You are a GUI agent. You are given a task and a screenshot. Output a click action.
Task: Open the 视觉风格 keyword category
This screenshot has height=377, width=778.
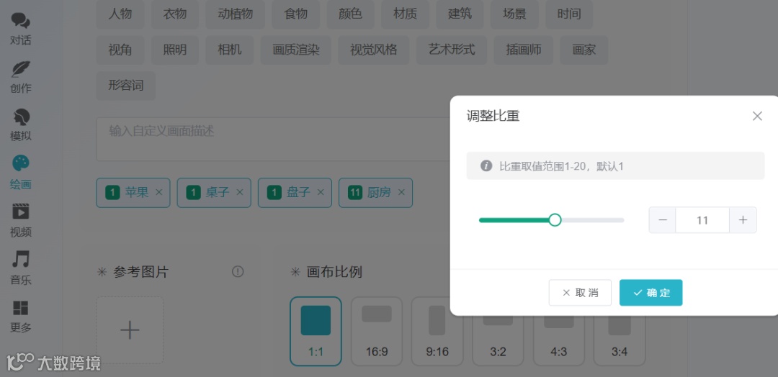click(x=374, y=50)
